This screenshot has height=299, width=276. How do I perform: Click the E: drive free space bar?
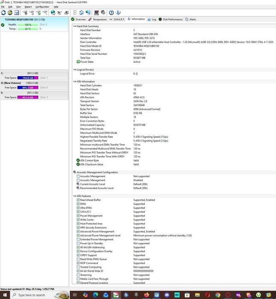[x=28, y=97]
